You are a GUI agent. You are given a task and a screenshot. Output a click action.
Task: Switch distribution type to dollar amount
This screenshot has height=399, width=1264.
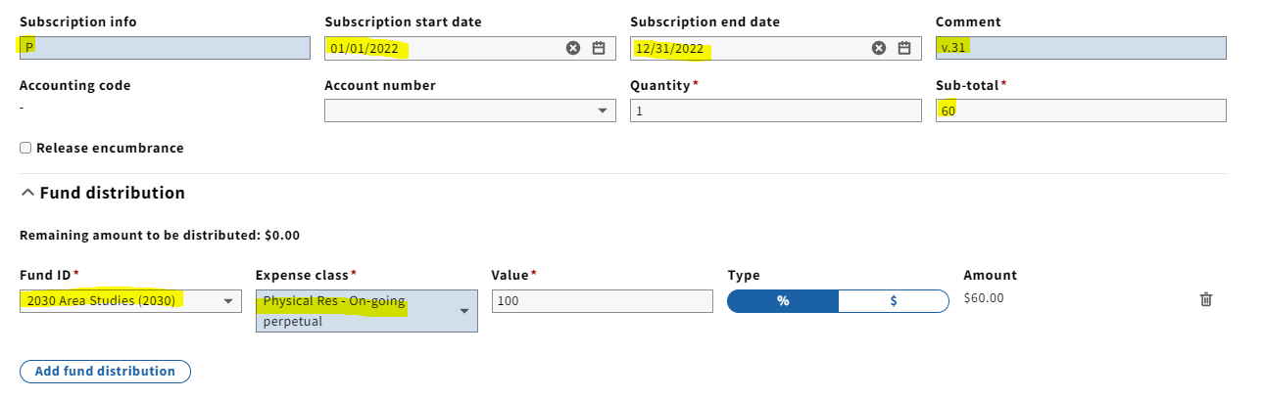894,301
